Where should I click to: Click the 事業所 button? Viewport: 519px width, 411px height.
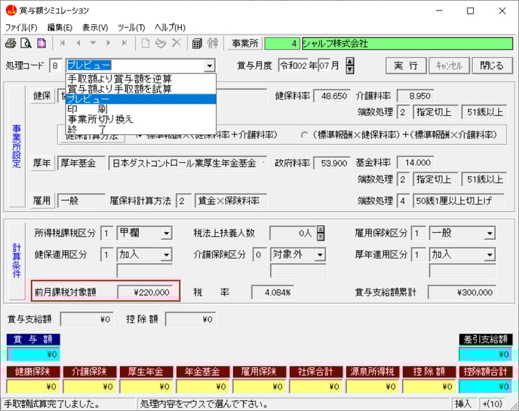[244, 43]
